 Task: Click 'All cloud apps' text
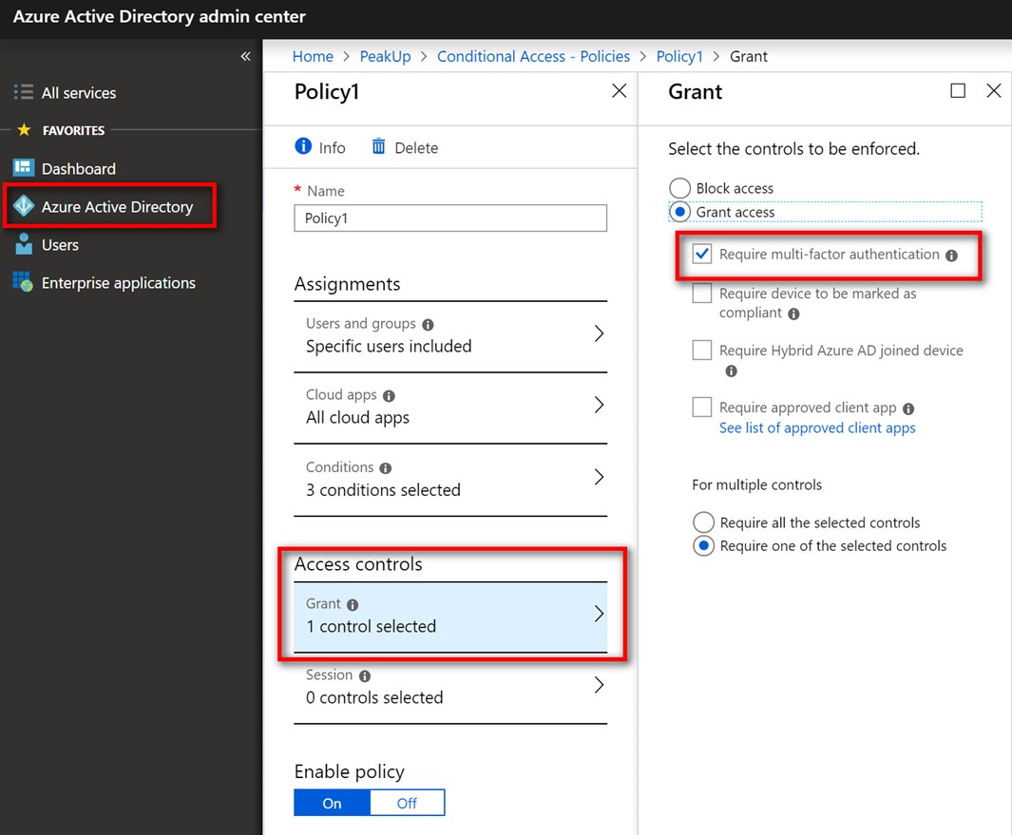tap(357, 418)
